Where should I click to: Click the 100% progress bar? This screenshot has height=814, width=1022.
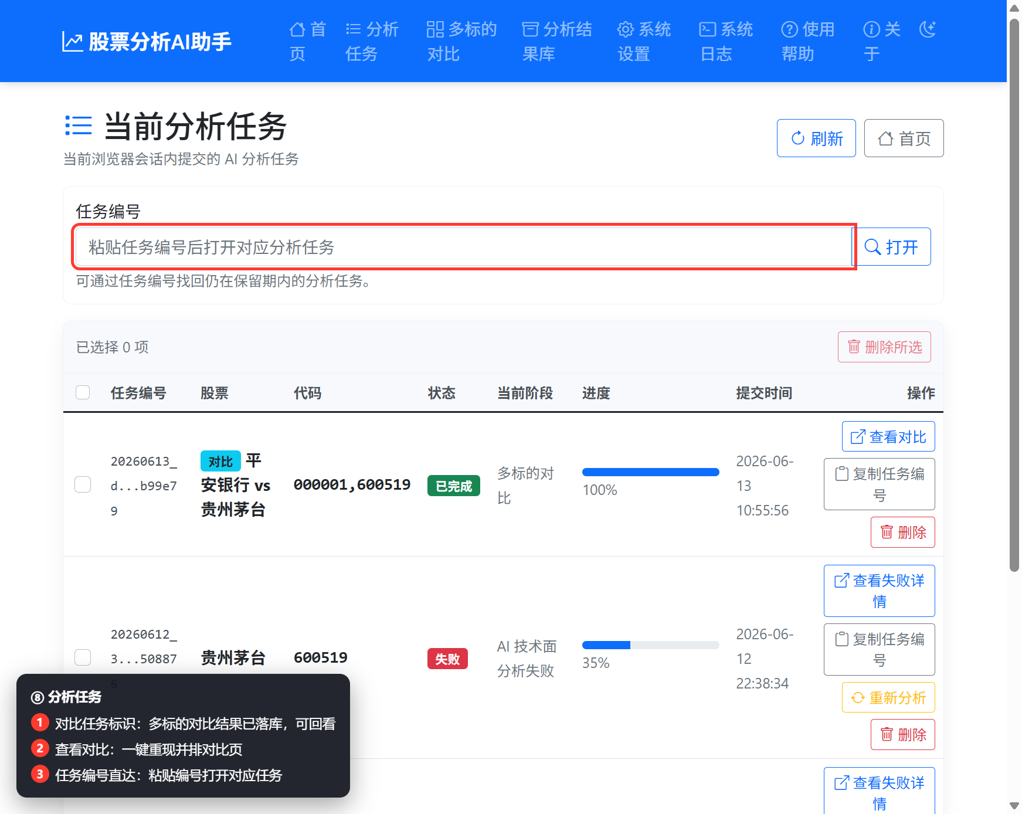pos(651,472)
